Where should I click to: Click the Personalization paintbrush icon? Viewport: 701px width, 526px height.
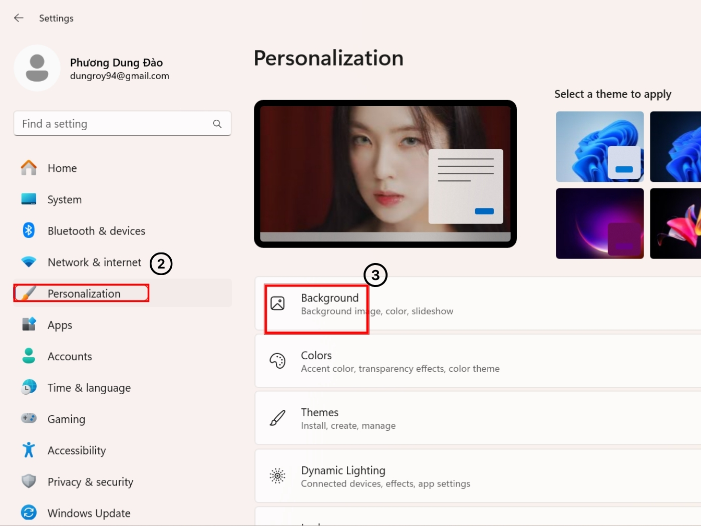click(29, 293)
